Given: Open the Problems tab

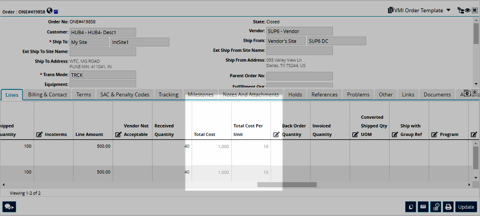Looking at the screenshot, I should 358,94.
